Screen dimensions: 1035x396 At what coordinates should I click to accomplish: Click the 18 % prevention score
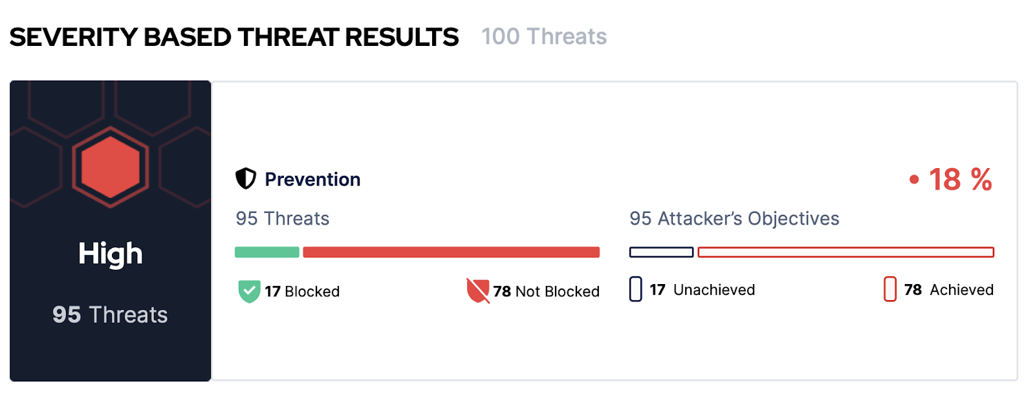pos(961,179)
